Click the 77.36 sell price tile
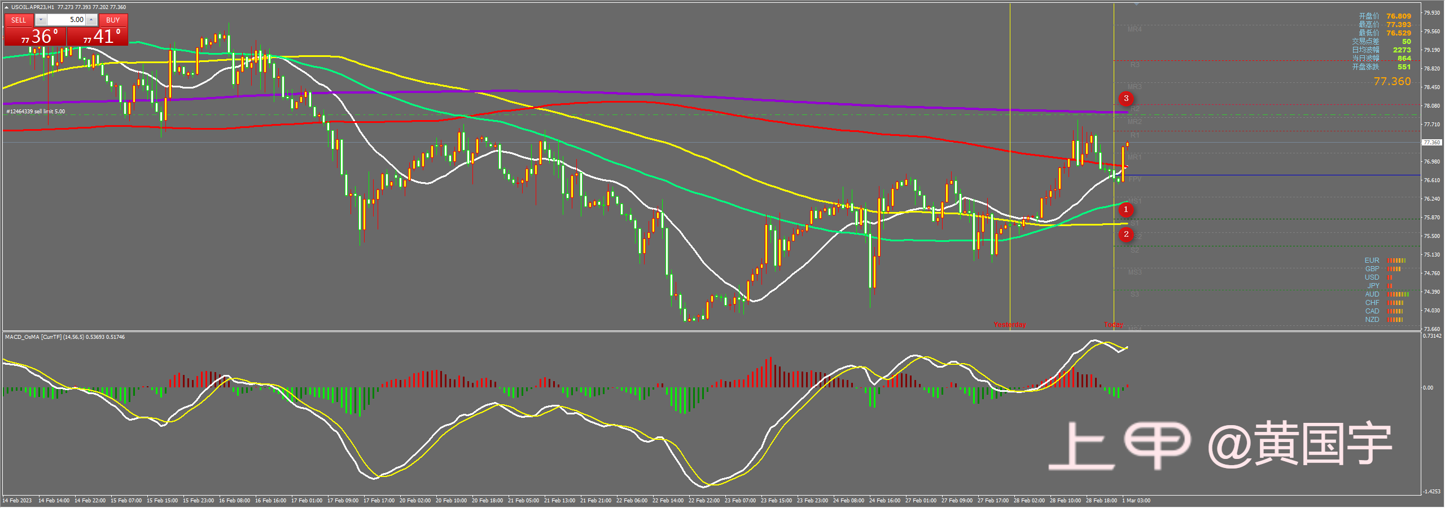 (x=35, y=36)
